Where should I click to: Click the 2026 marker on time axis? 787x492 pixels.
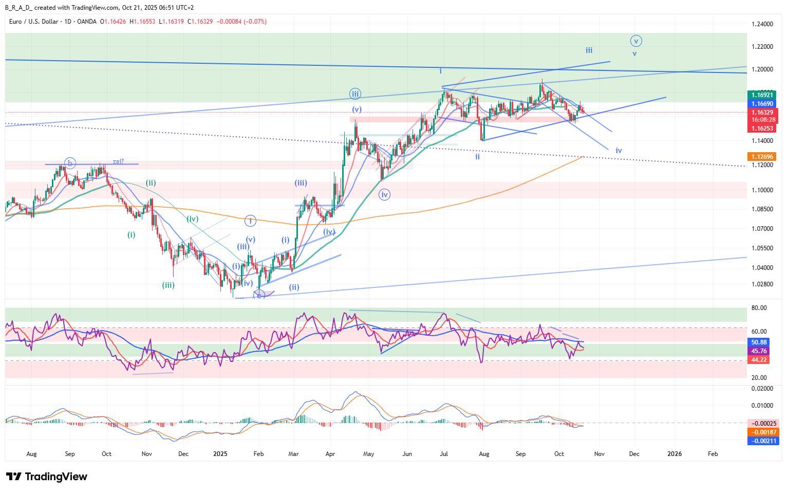(674, 454)
